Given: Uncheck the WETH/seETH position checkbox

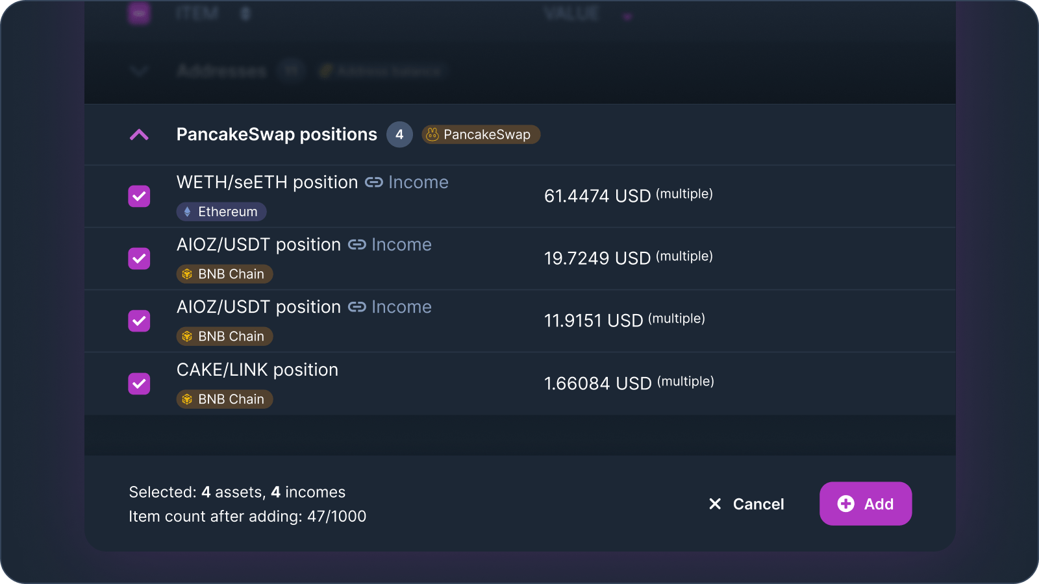Looking at the screenshot, I should pyautogui.click(x=139, y=196).
